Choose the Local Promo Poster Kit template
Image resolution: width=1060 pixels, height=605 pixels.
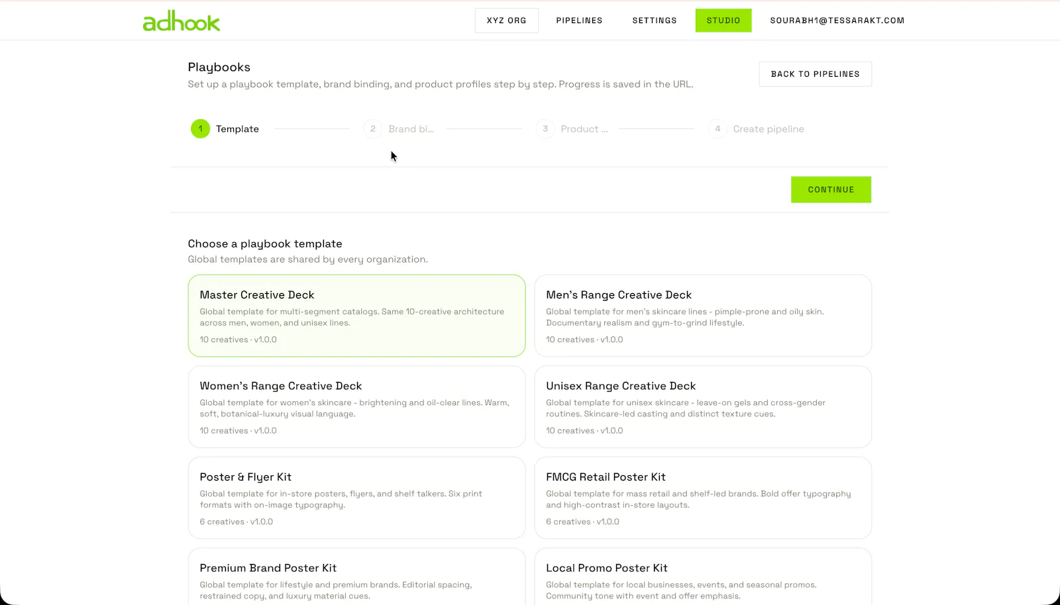pyautogui.click(x=703, y=577)
